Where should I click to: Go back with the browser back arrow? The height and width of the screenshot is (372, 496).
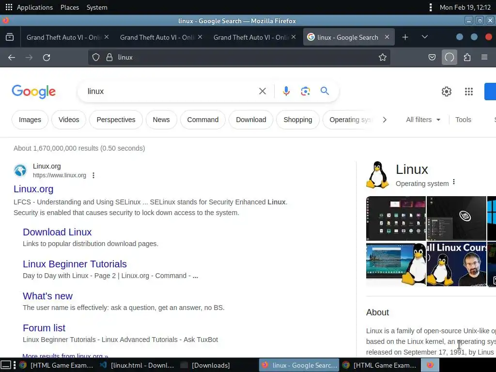(x=12, y=57)
